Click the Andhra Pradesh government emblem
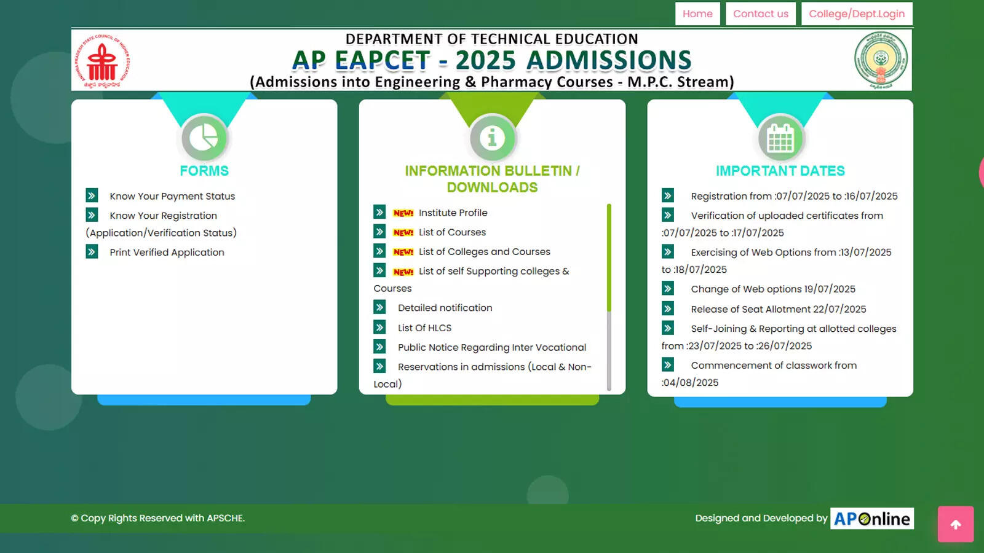This screenshot has width=984, height=553. click(x=881, y=61)
